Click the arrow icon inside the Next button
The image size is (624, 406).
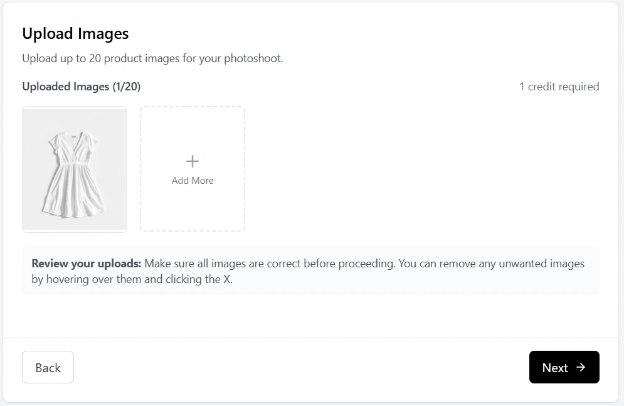click(x=582, y=367)
